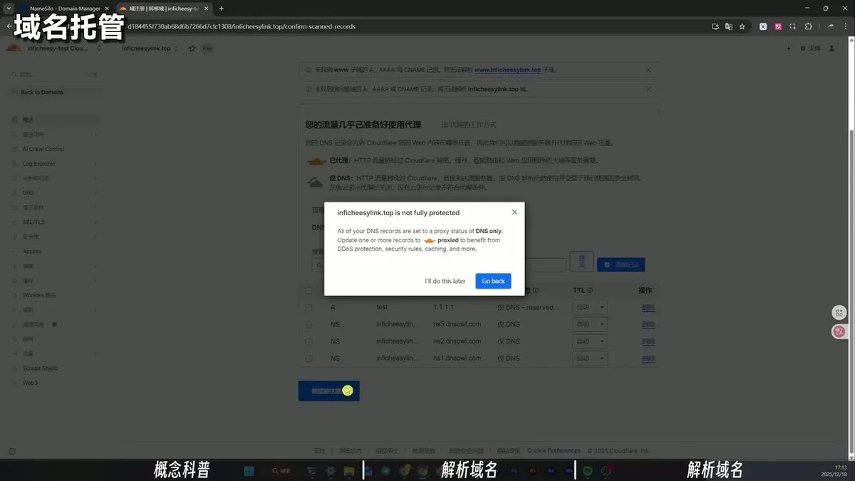Open the SSL/TLS settings section
The width and height of the screenshot is (855, 481).
33,222
